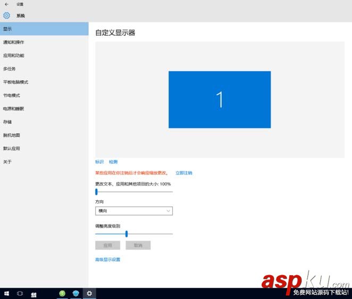This screenshot has height=299, width=352.
Task: Open the 方向 orientation dropdown showing 横向
Action: pos(134,211)
